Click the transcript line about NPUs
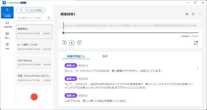This screenshot has height=110, width=207. coord(96,101)
